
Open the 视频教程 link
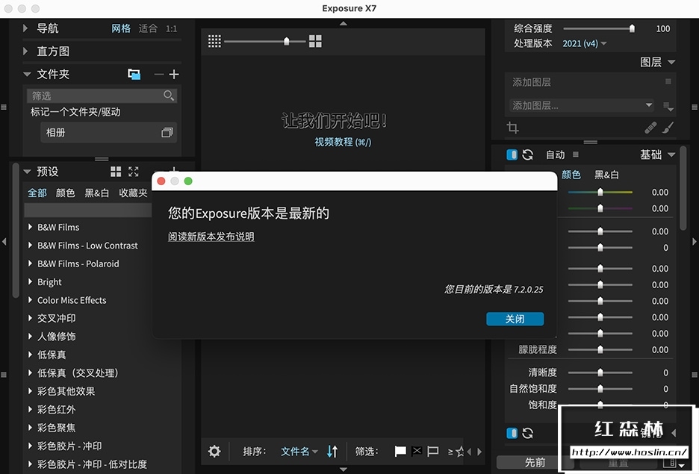pyautogui.click(x=343, y=142)
